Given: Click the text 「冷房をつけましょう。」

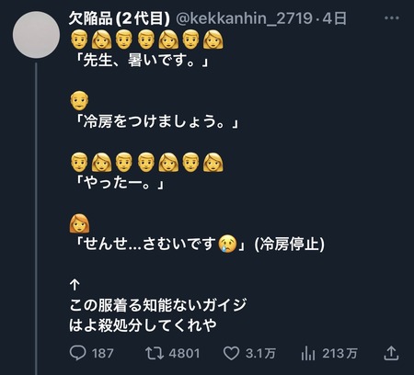Looking at the screenshot, I should pos(155,121).
